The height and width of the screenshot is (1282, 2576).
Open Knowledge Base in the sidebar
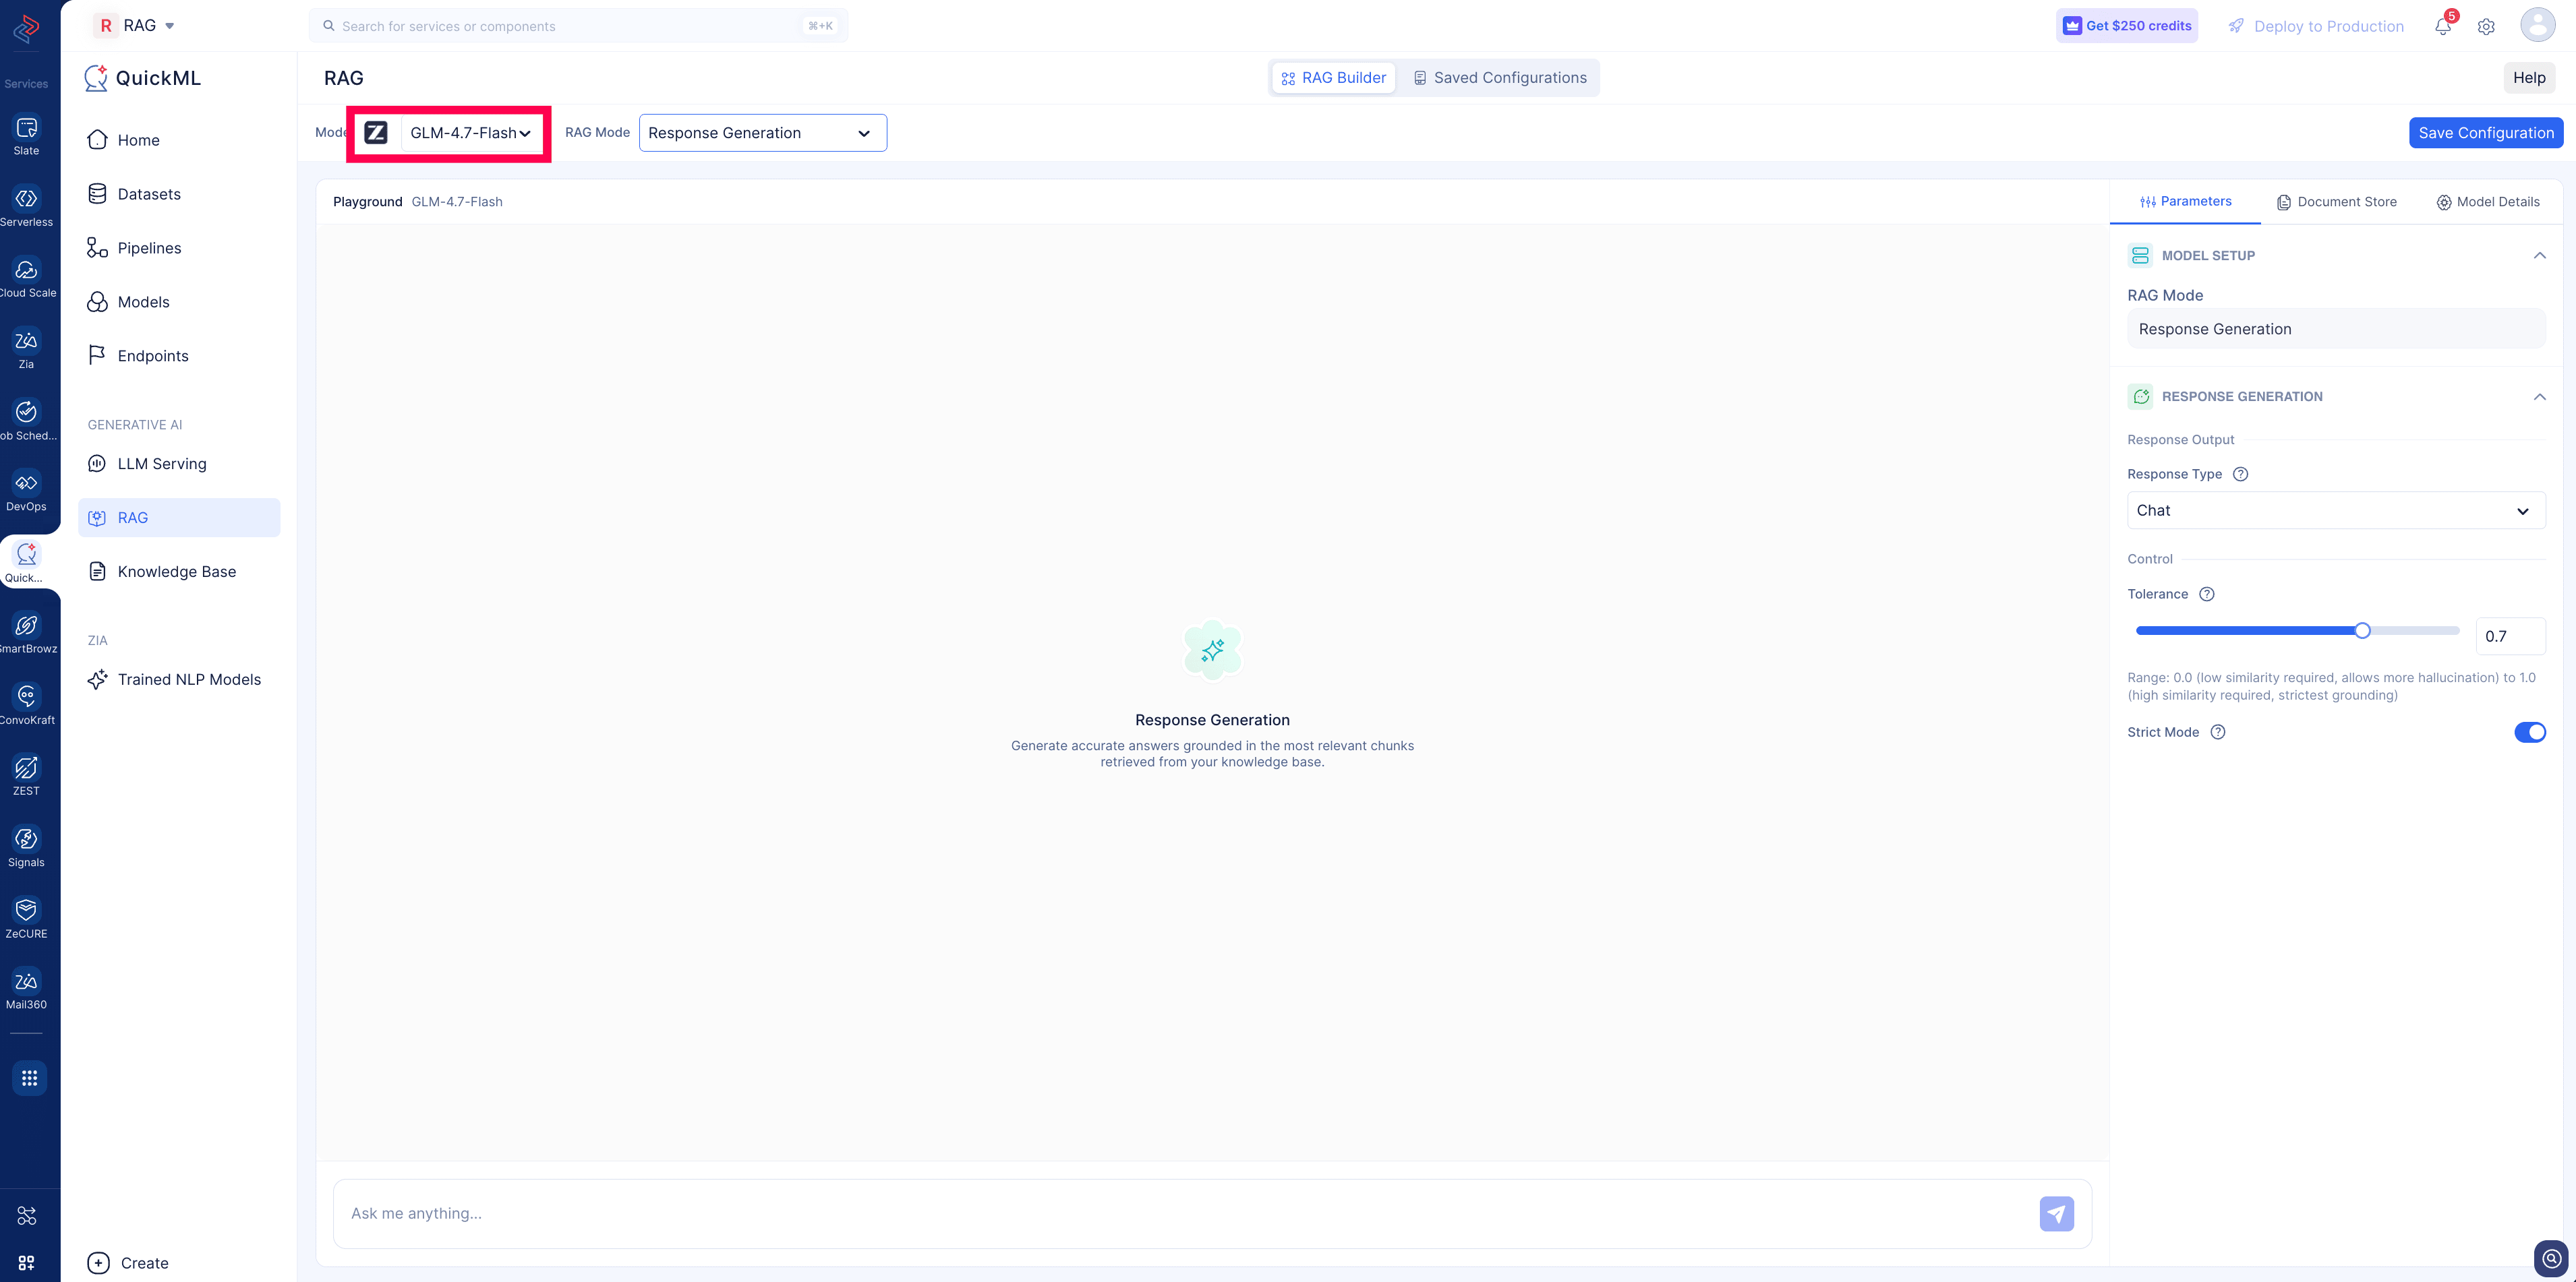point(179,572)
